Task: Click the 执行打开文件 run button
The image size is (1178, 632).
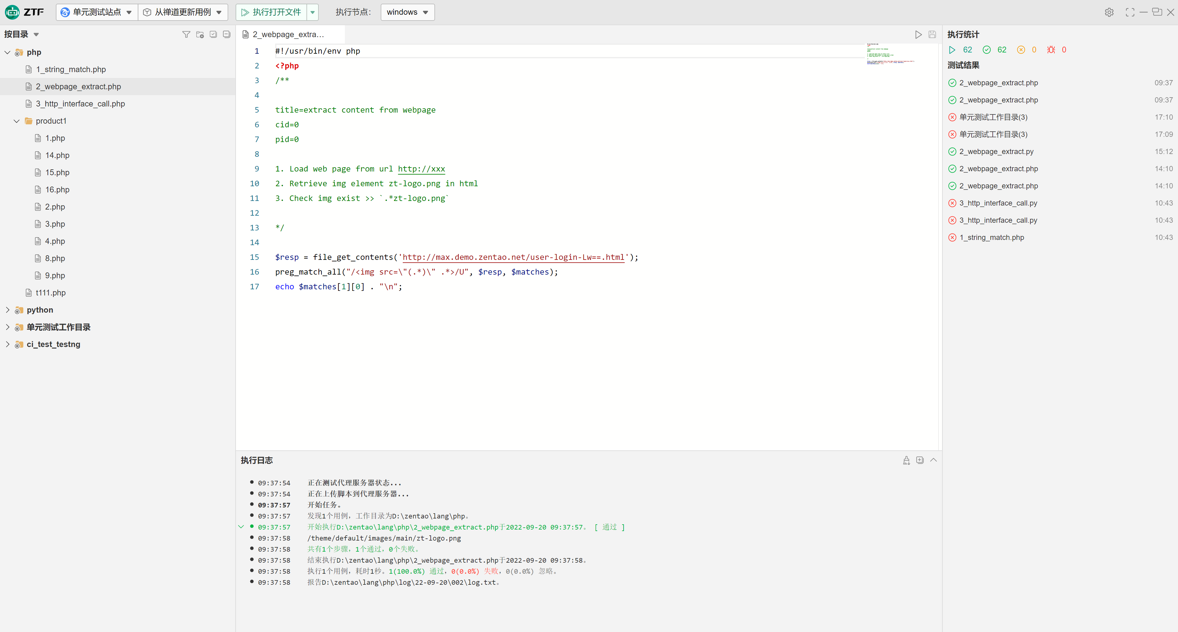Action: [x=271, y=12]
